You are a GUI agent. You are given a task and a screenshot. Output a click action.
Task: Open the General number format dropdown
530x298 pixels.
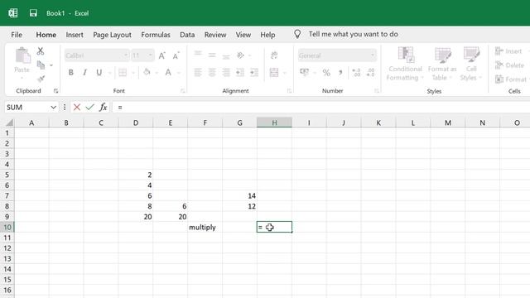click(x=373, y=55)
